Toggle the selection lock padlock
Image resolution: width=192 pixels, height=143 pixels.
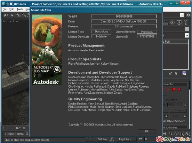pos(27,134)
